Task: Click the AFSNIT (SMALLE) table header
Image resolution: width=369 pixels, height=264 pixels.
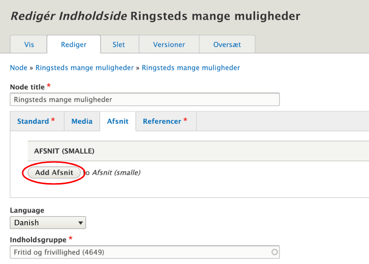Action: [x=64, y=151]
